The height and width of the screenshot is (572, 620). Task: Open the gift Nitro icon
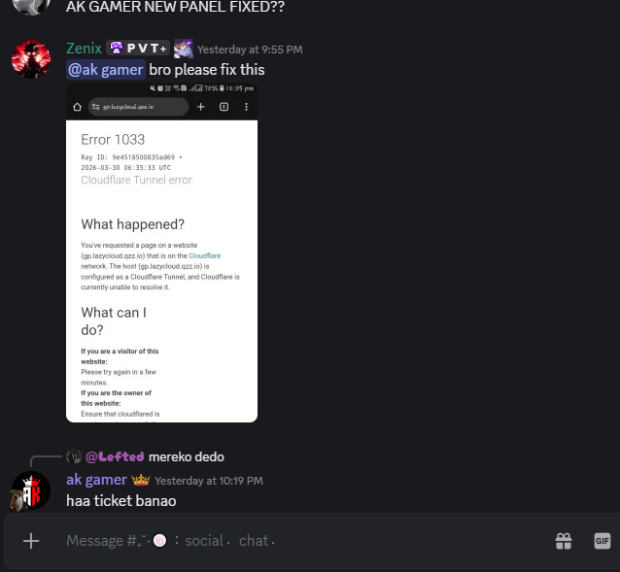[x=564, y=541]
